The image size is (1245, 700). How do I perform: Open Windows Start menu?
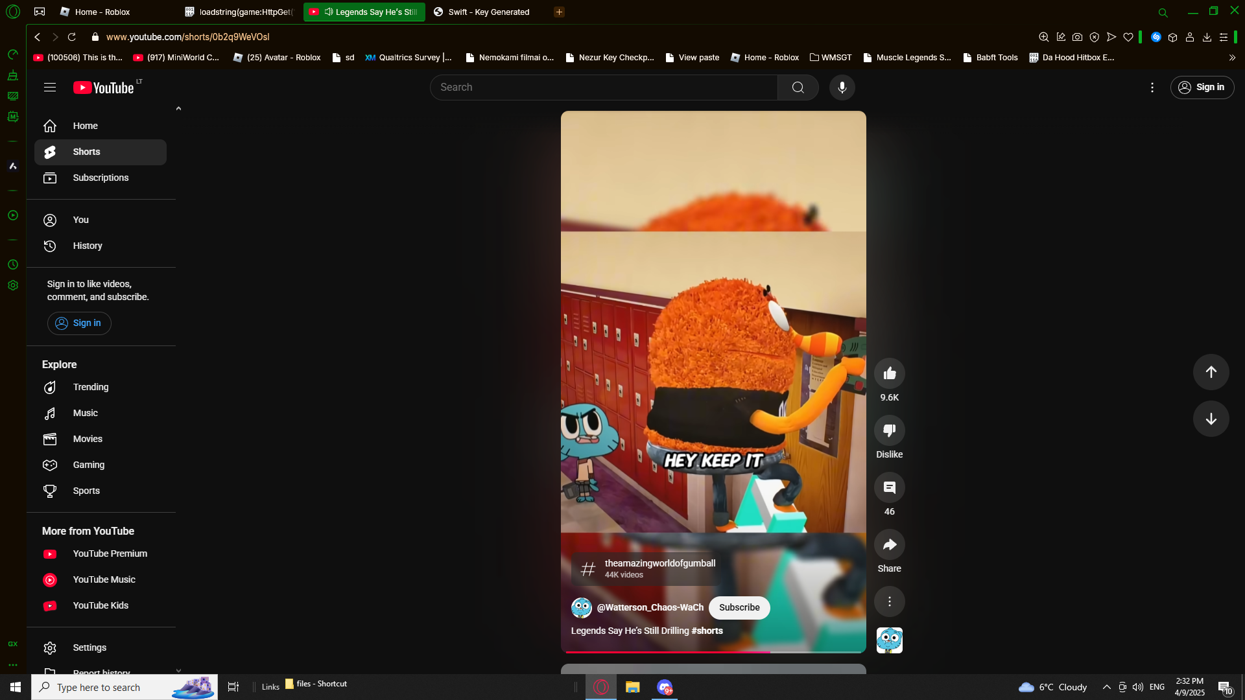[x=16, y=687]
